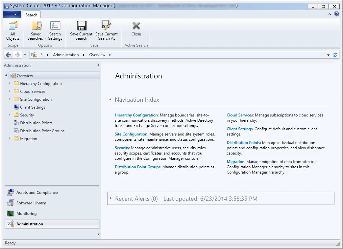Select the Search ribbon tab
Viewport: 343px width, 249px height.
click(31, 15)
